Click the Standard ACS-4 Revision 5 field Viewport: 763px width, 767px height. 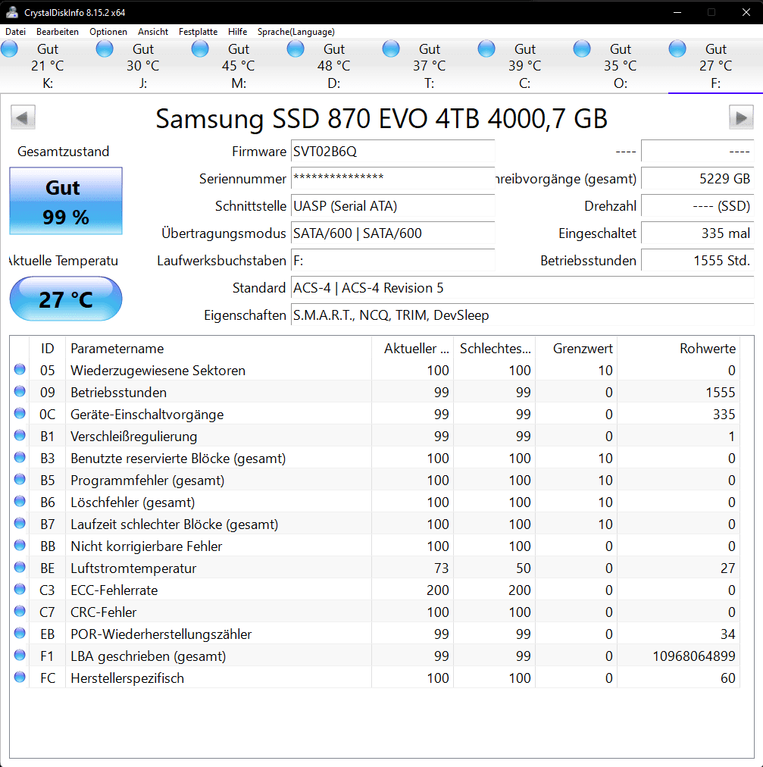pyautogui.click(x=522, y=288)
